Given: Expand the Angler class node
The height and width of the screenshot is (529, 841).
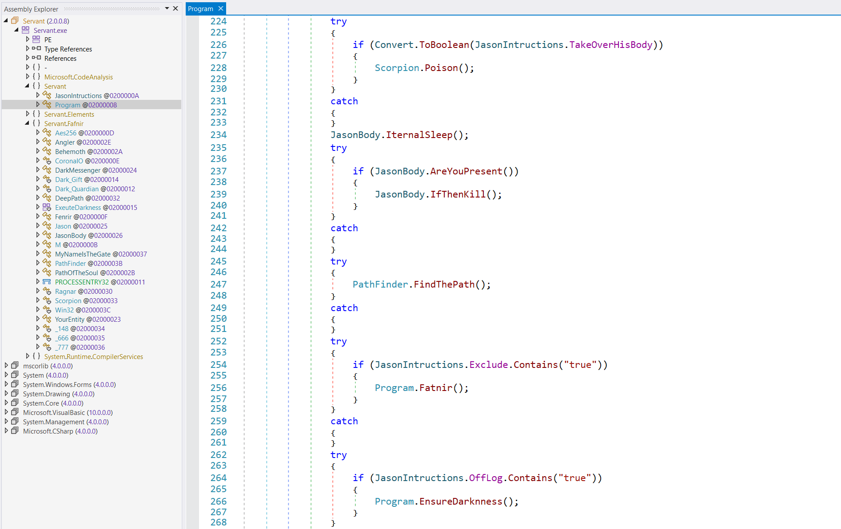Looking at the screenshot, I should tap(38, 142).
